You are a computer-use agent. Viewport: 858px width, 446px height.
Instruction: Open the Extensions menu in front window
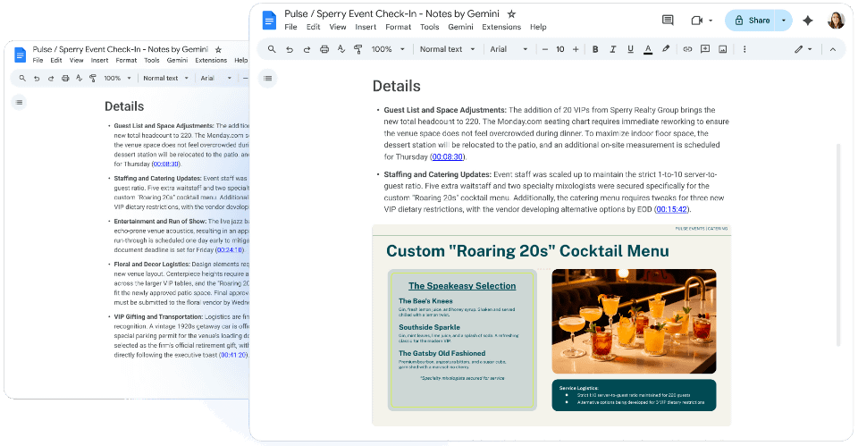pyautogui.click(x=501, y=27)
